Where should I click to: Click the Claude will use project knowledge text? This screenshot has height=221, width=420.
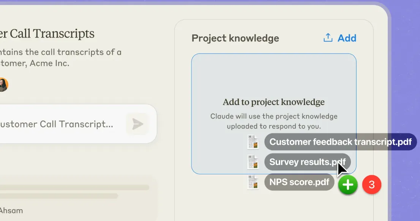[274, 121]
